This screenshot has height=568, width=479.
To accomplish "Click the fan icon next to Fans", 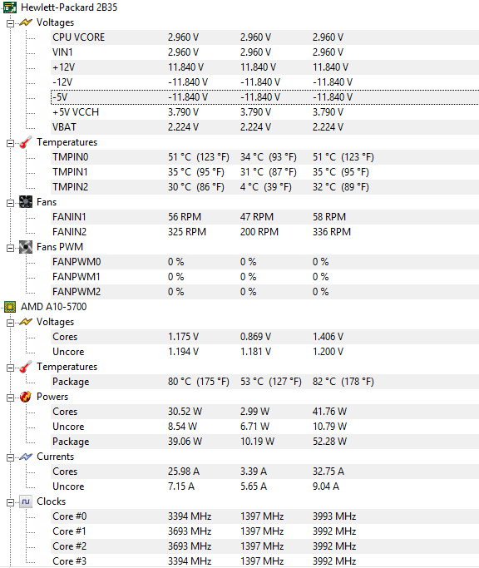I will pos(25,202).
